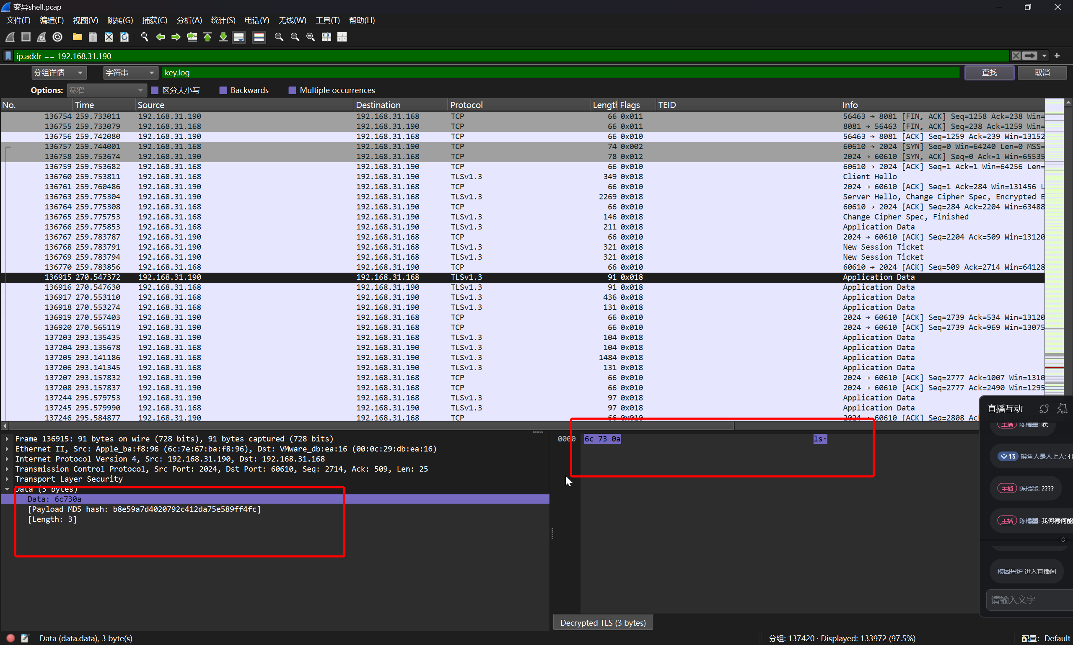
Task: Expand the Transport Layer Security node
Action: click(x=7, y=479)
